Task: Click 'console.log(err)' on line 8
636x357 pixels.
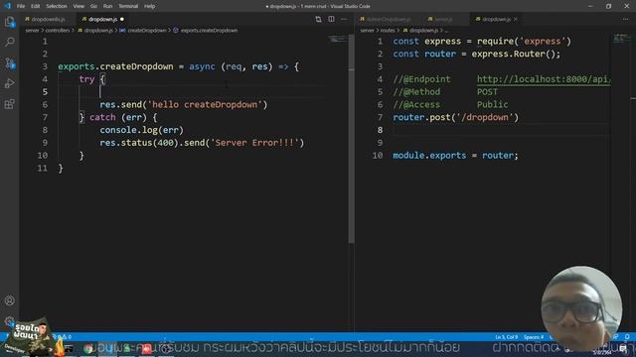Action: [141, 130]
